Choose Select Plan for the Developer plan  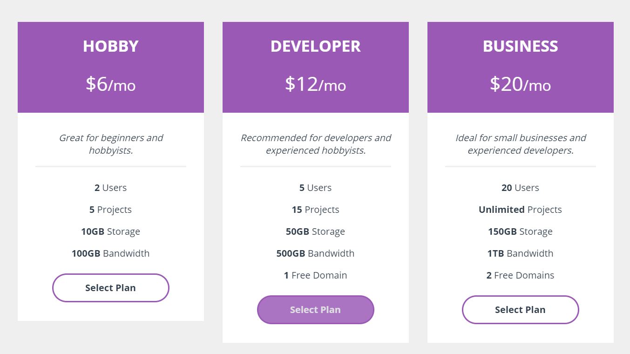(315, 310)
